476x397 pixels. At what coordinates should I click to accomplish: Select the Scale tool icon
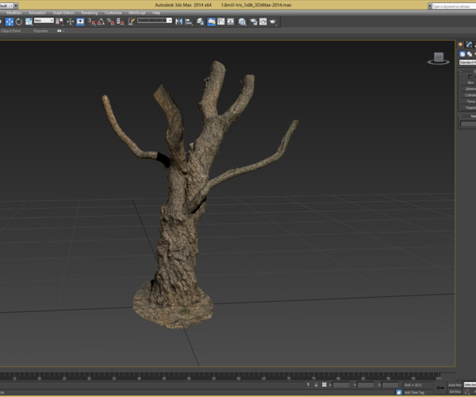tap(29, 21)
